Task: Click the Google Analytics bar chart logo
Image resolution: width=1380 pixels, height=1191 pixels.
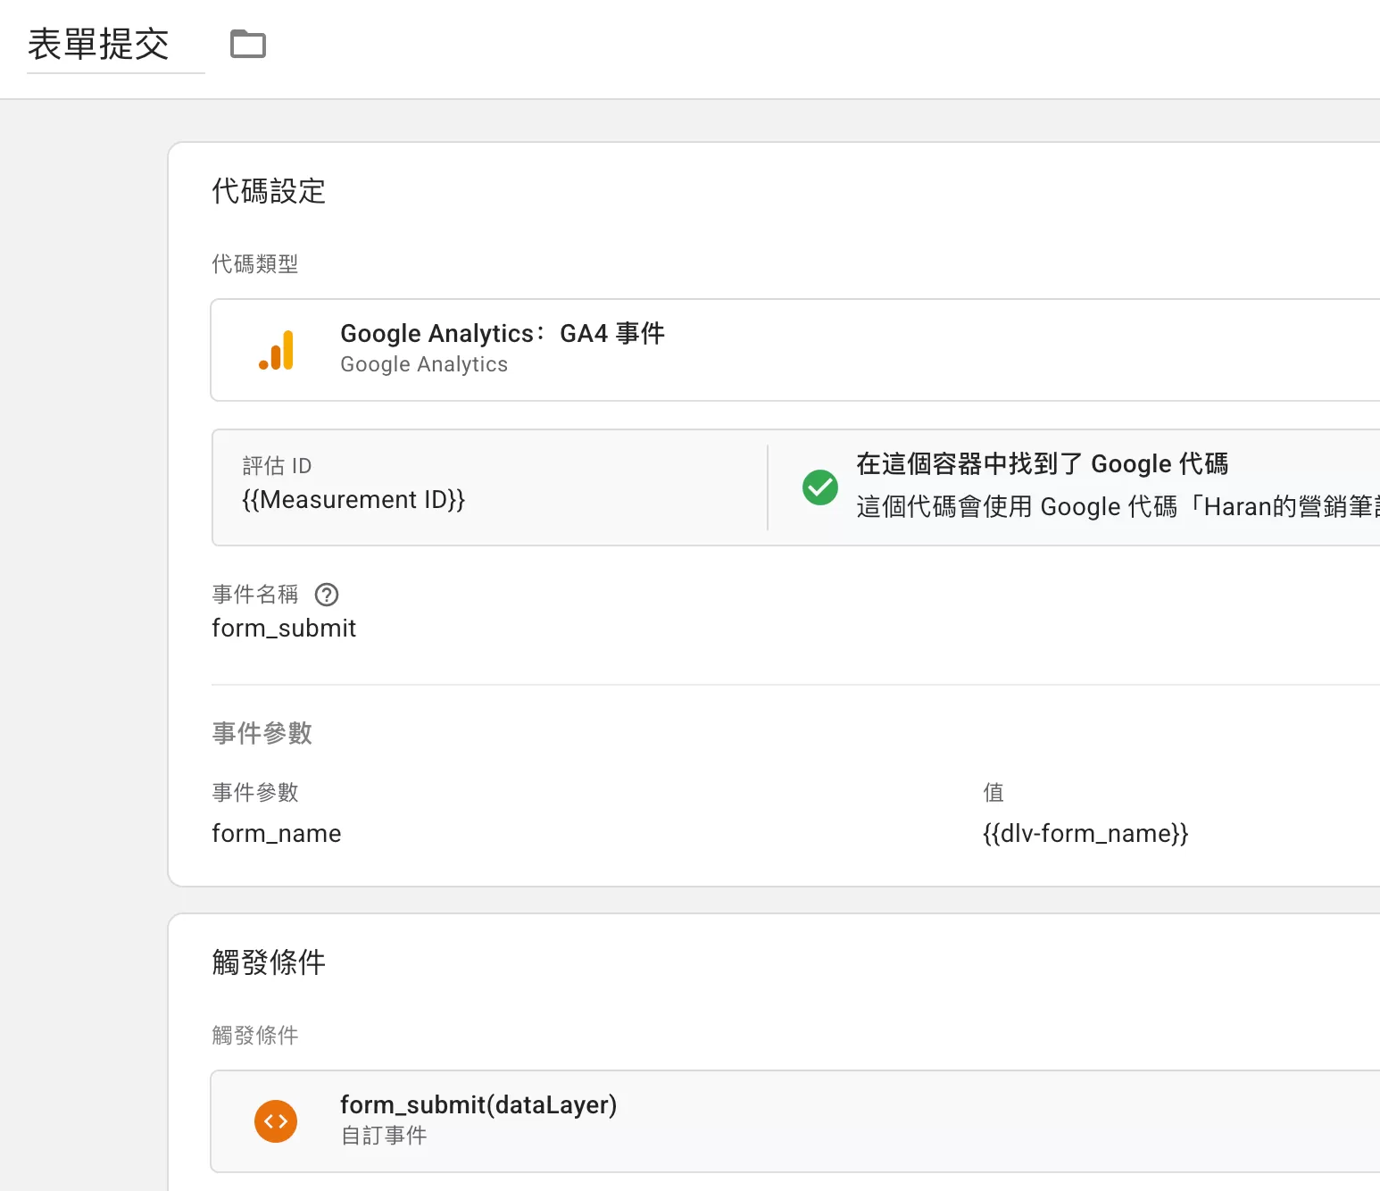Action: (x=277, y=350)
